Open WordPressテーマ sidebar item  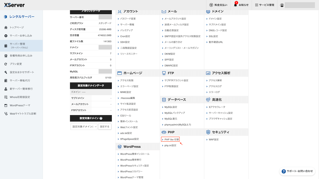[20, 105]
